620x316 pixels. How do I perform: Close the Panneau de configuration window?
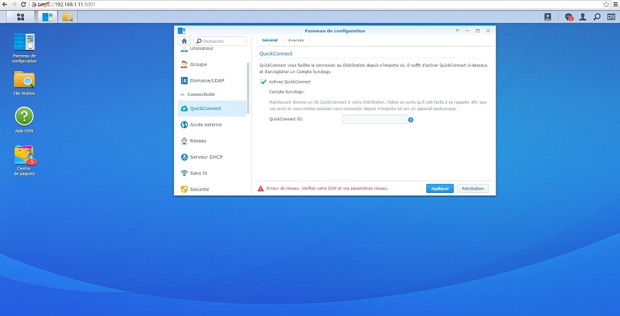pos(488,31)
